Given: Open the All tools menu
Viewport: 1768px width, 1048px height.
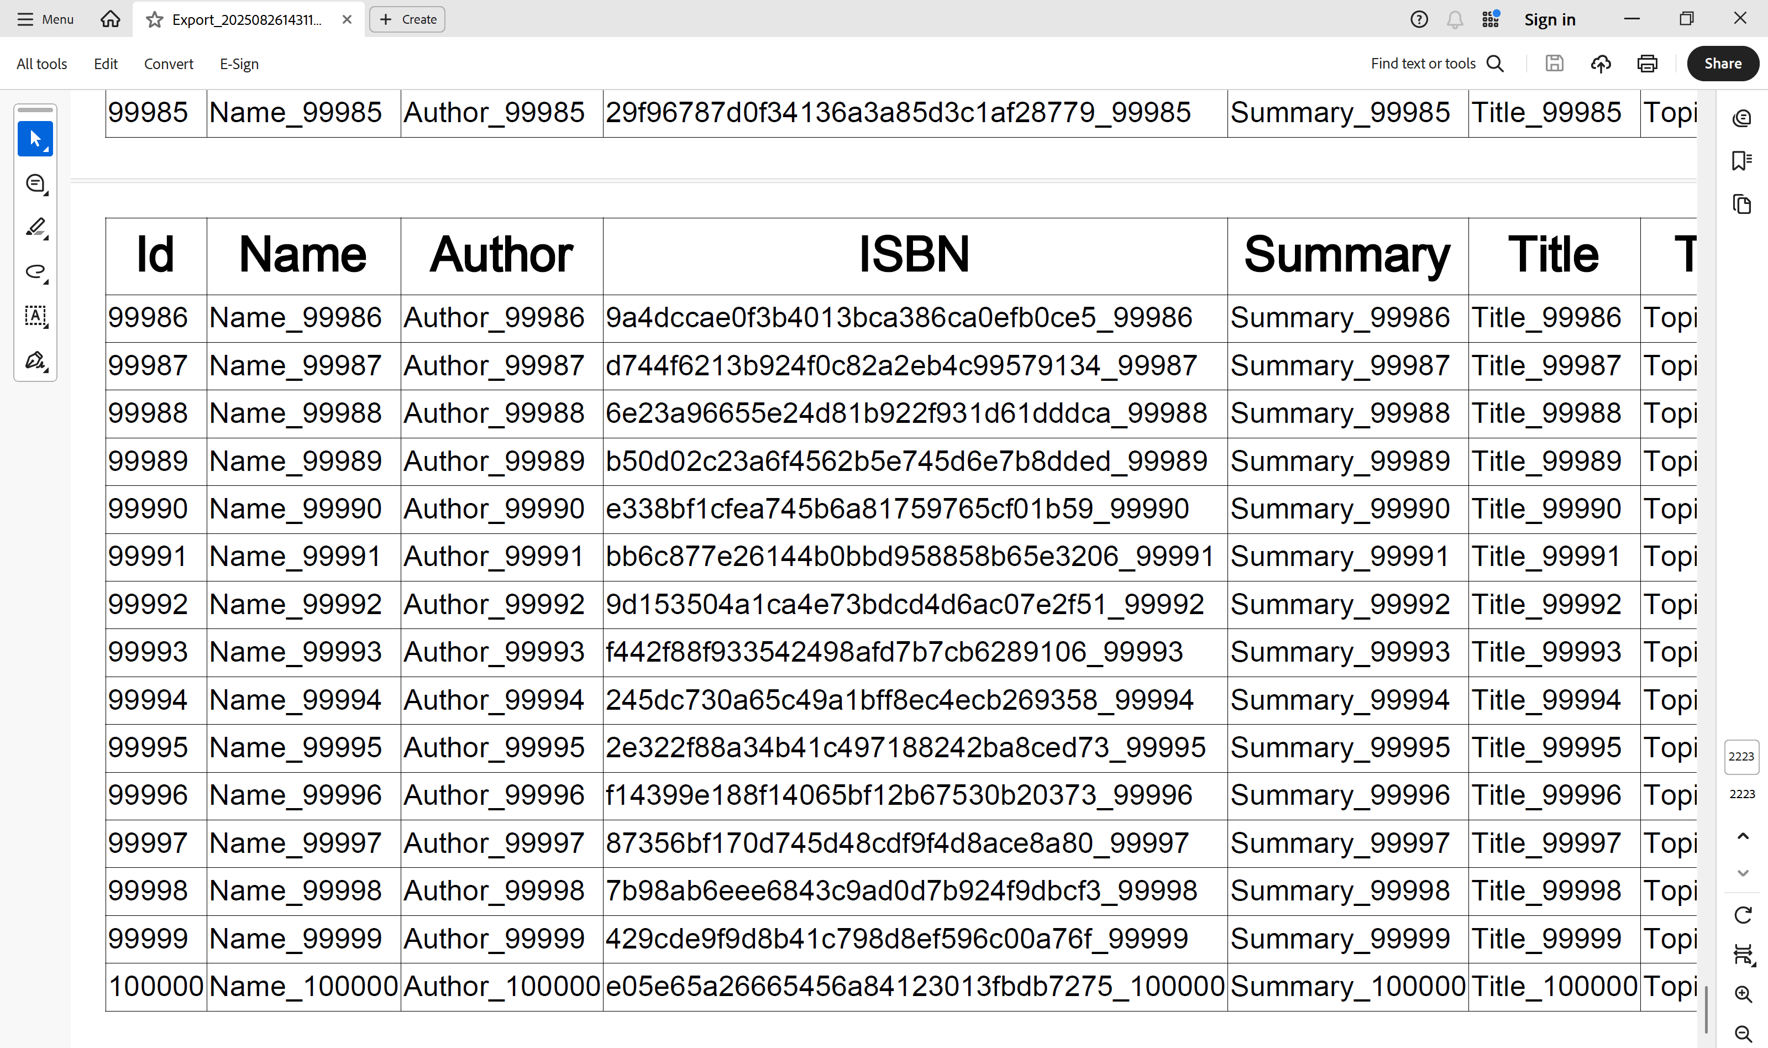Looking at the screenshot, I should coord(41,64).
